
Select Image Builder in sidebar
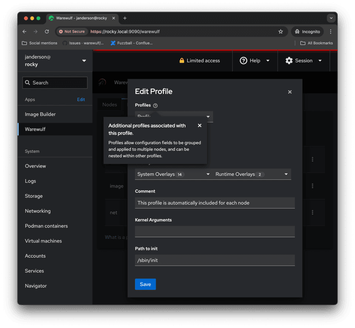click(x=40, y=115)
